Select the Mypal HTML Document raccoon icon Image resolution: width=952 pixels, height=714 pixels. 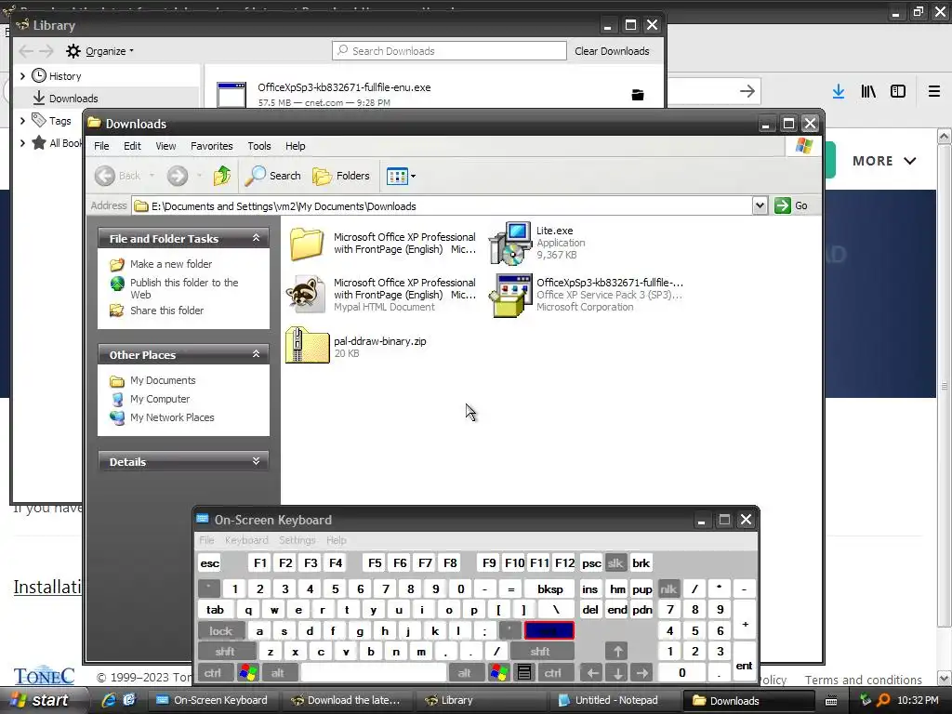pyautogui.click(x=305, y=294)
